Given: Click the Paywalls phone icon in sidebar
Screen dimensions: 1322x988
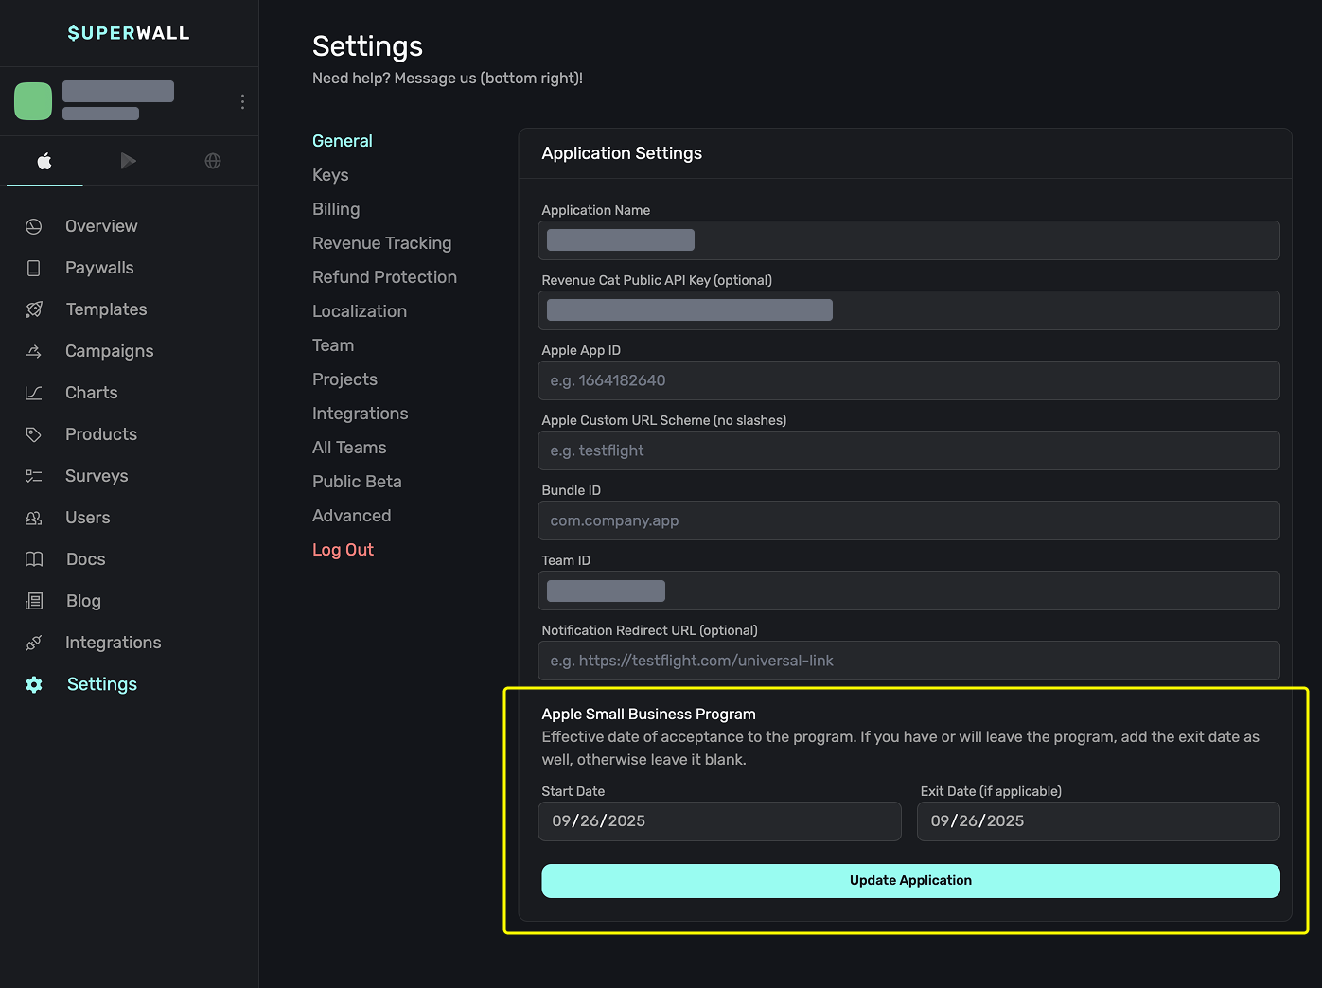Looking at the screenshot, I should click(x=34, y=268).
